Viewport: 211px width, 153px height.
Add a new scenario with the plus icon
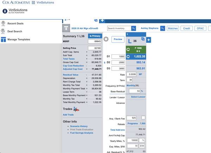148,40
